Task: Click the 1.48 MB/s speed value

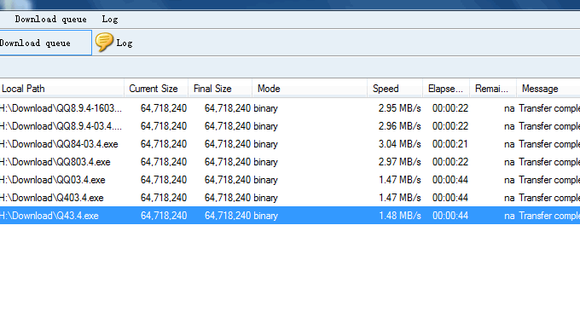Action: [399, 216]
